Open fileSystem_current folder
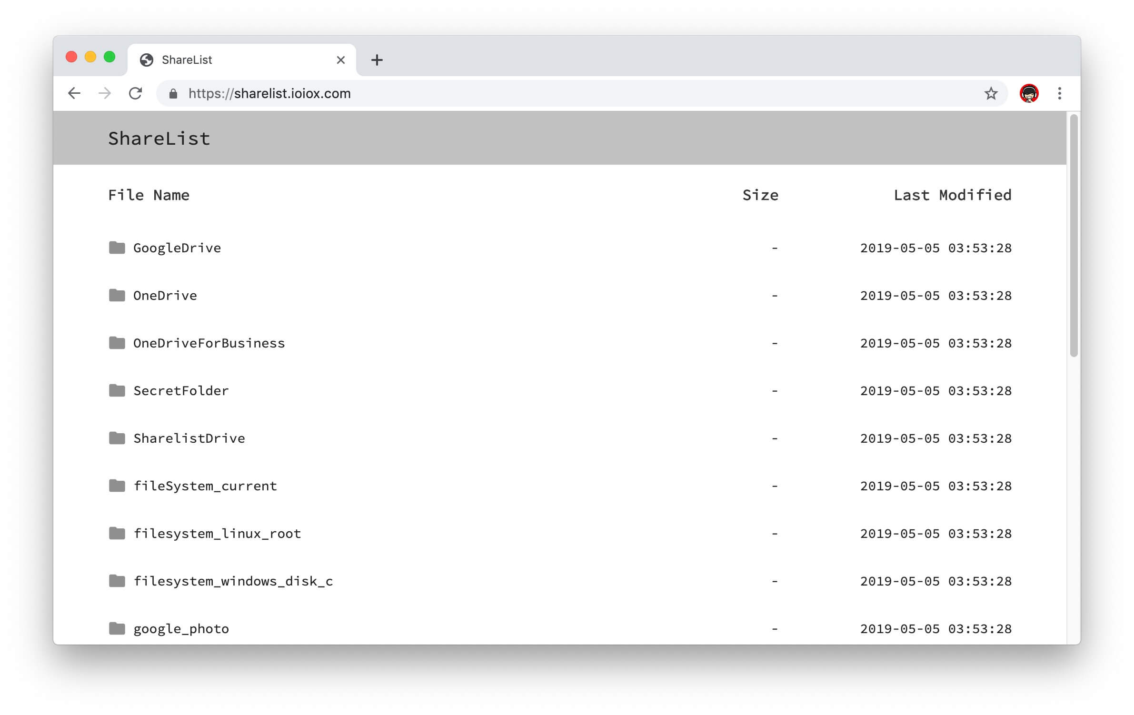1134x715 pixels. (x=205, y=486)
